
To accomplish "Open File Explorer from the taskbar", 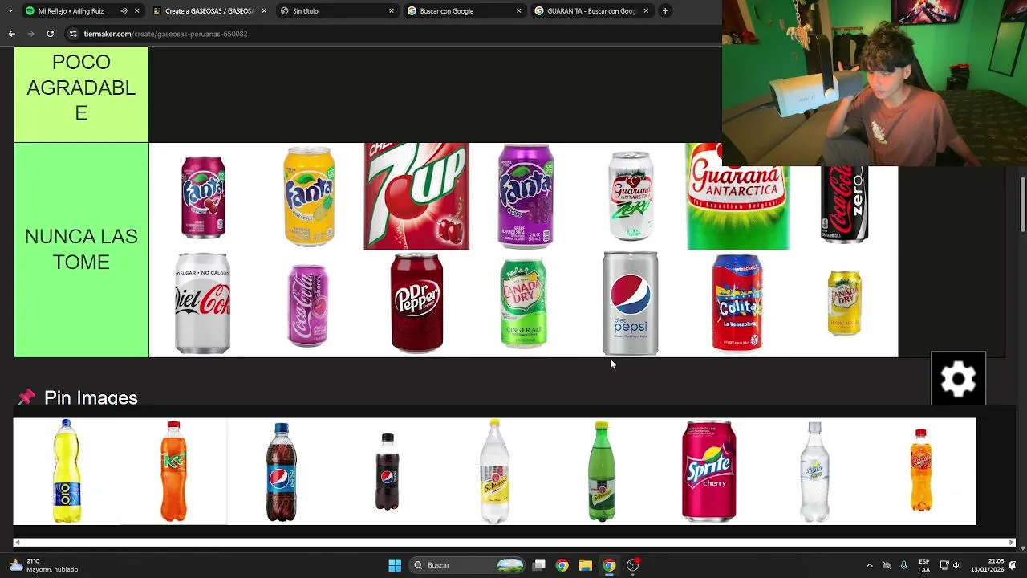I will 586,565.
